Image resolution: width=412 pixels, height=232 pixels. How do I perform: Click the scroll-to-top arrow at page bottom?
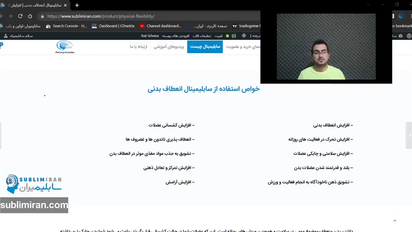point(395,221)
